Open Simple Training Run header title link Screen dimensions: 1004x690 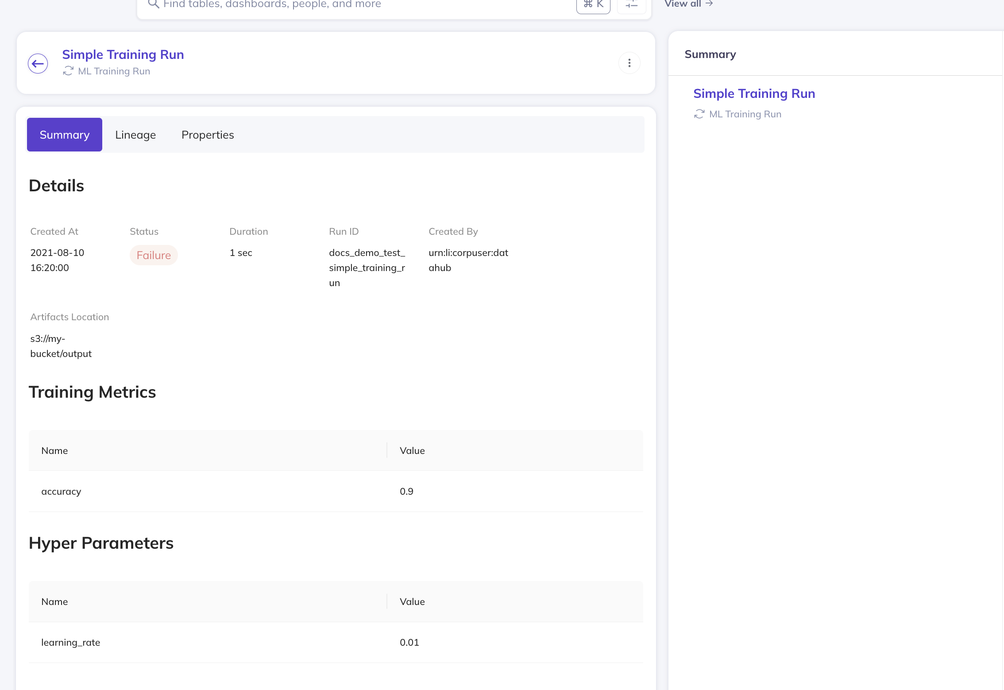point(123,54)
